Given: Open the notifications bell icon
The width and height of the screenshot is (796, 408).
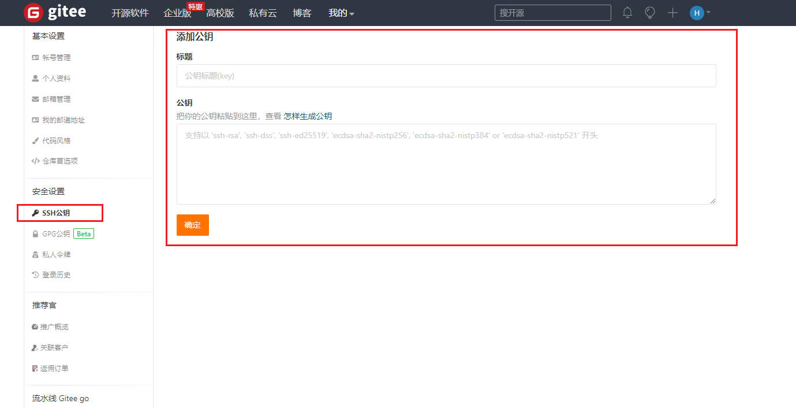Looking at the screenshot, I should 627,13.
